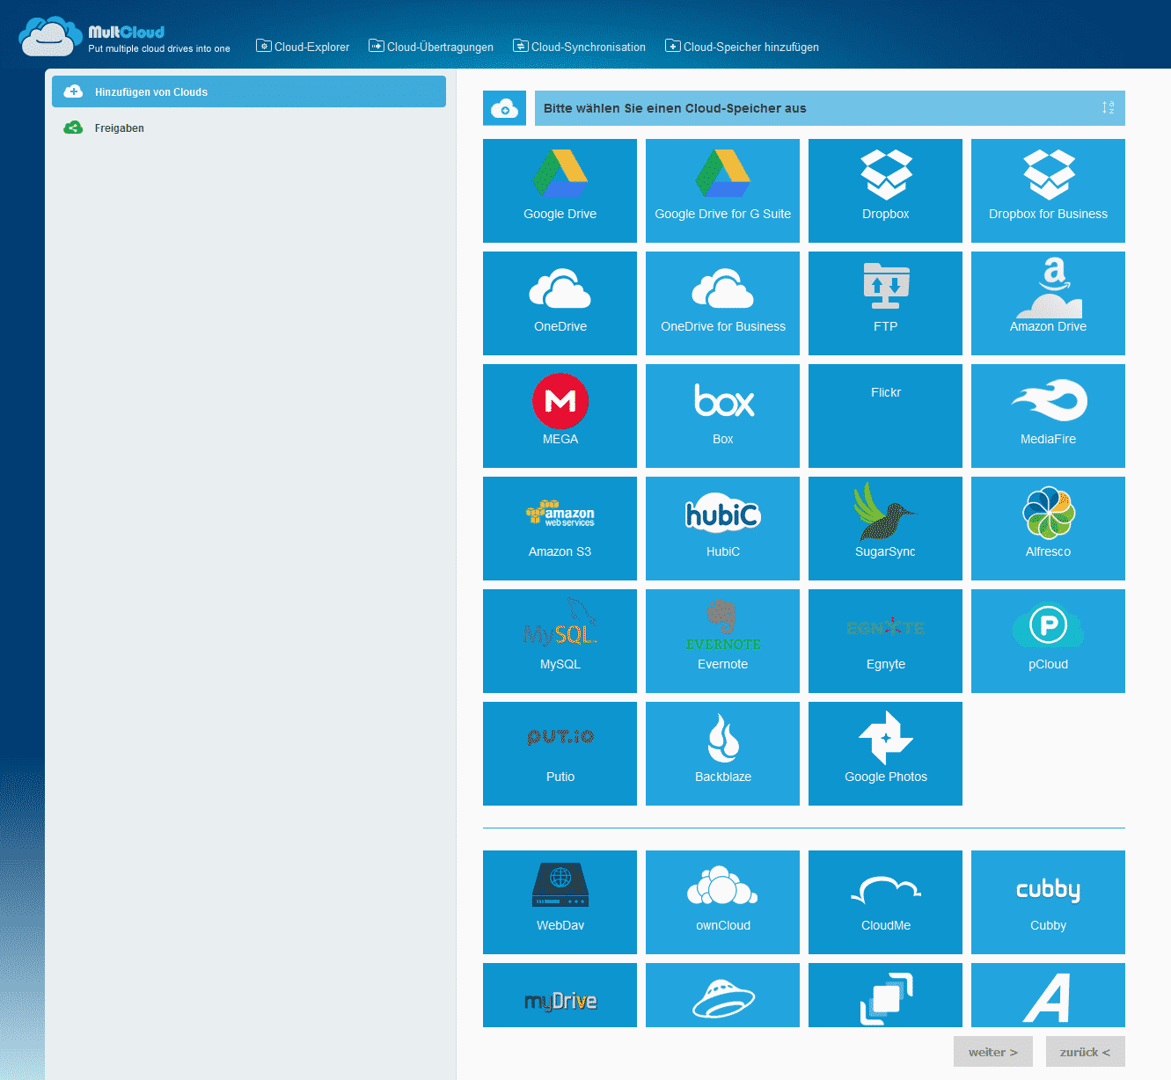Screen dimensions: 1171x1080
Task: Select the myDrive tile
Action: point(560,995)
